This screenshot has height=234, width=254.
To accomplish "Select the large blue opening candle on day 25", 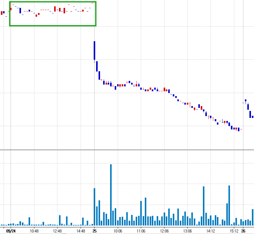I will pos(94,51).
